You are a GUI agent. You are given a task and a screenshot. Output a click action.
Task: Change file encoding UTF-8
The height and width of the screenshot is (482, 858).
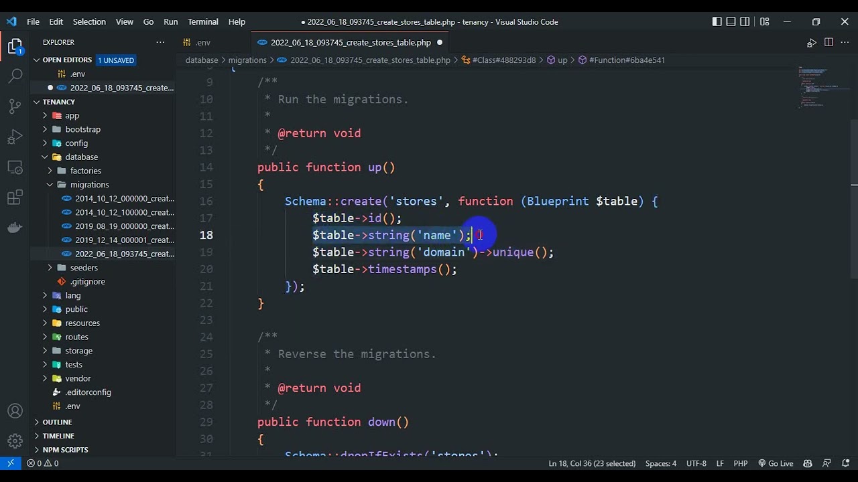coord(696,463)
